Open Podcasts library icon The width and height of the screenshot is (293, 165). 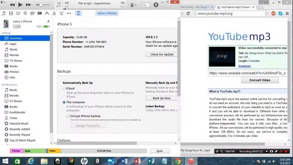tap(25, 13)
